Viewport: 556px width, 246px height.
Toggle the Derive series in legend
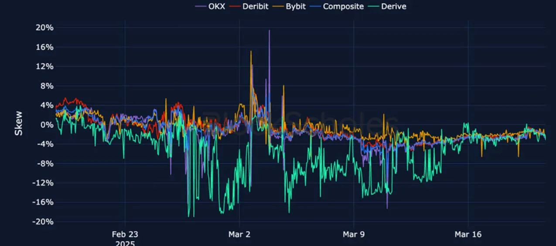(x=387, y=6)
